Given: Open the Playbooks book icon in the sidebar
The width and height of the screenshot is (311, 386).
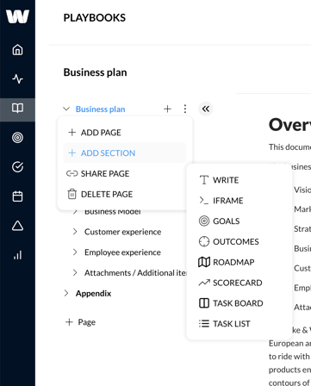Looking at the screenshot, I should pos(17,109).
